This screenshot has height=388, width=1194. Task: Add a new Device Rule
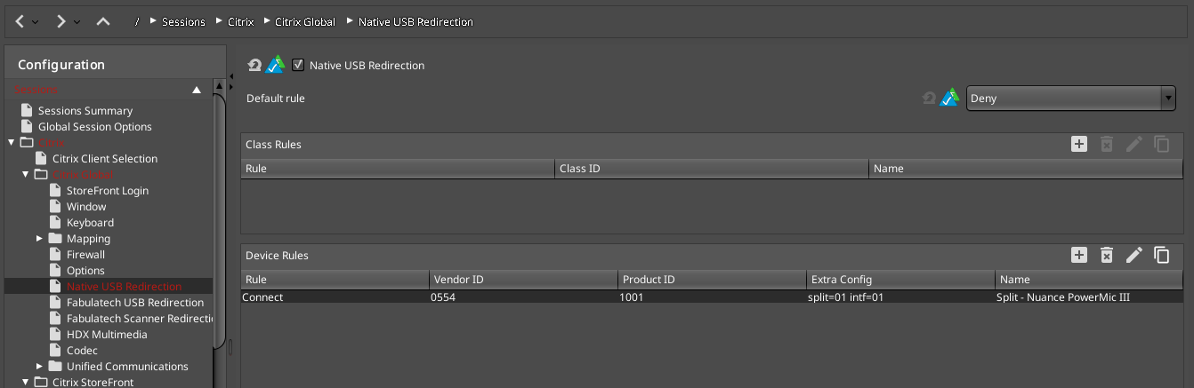point(1079,256)
